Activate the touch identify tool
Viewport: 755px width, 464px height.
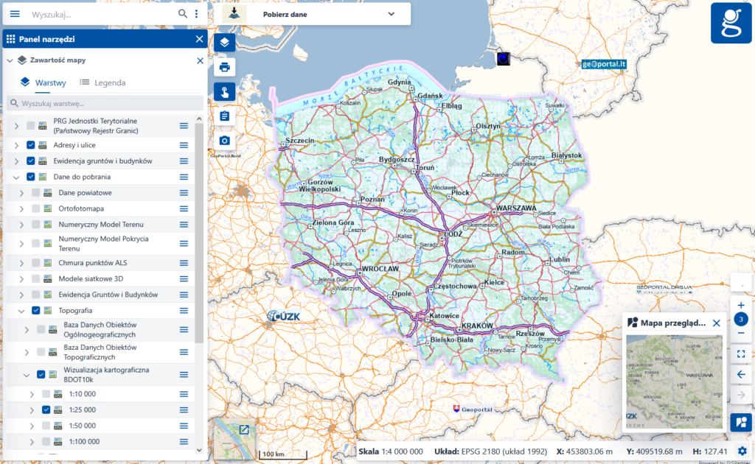(225, 91)
